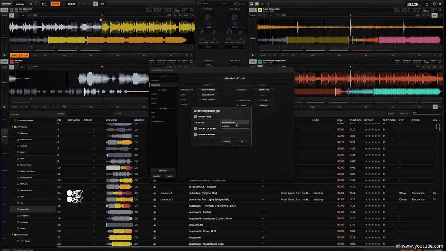The image size is (446, 251).
Task: Turn the Channel 2 gain knob
Action: point(235,17)
